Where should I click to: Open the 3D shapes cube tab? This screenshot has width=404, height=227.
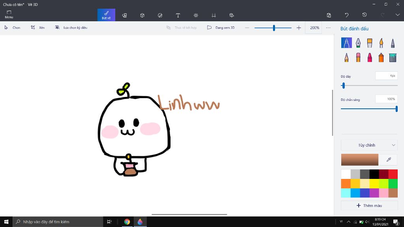click(x=142, y=15)
